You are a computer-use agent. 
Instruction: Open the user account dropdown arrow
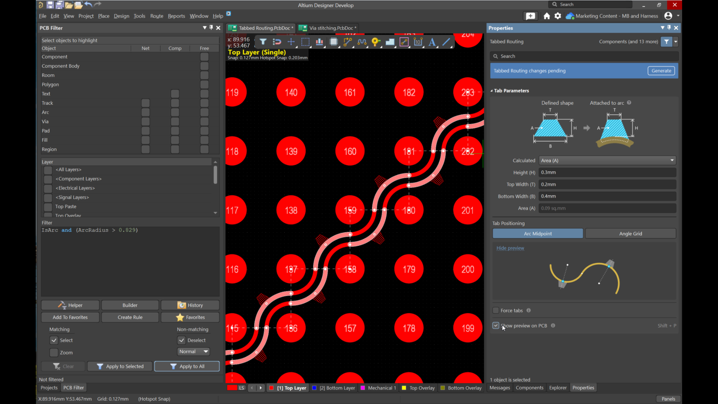tap(678, 16)
